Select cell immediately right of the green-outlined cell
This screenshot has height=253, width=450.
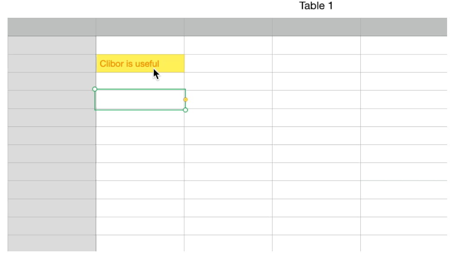coord(228,99)
